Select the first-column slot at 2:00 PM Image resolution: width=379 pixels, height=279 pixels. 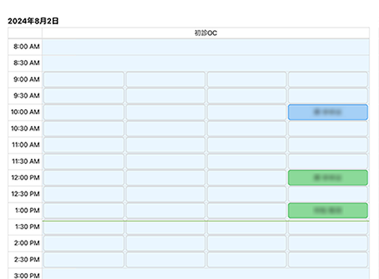pyautogui.click(x=84, y=243)
